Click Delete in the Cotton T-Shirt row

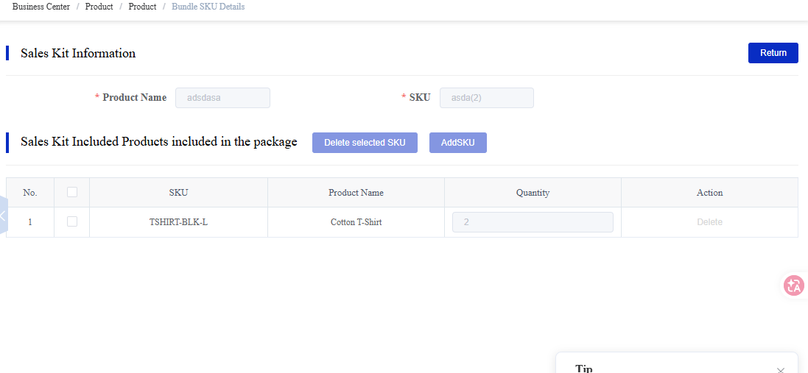pyautogui.click(x=709, y=222)
